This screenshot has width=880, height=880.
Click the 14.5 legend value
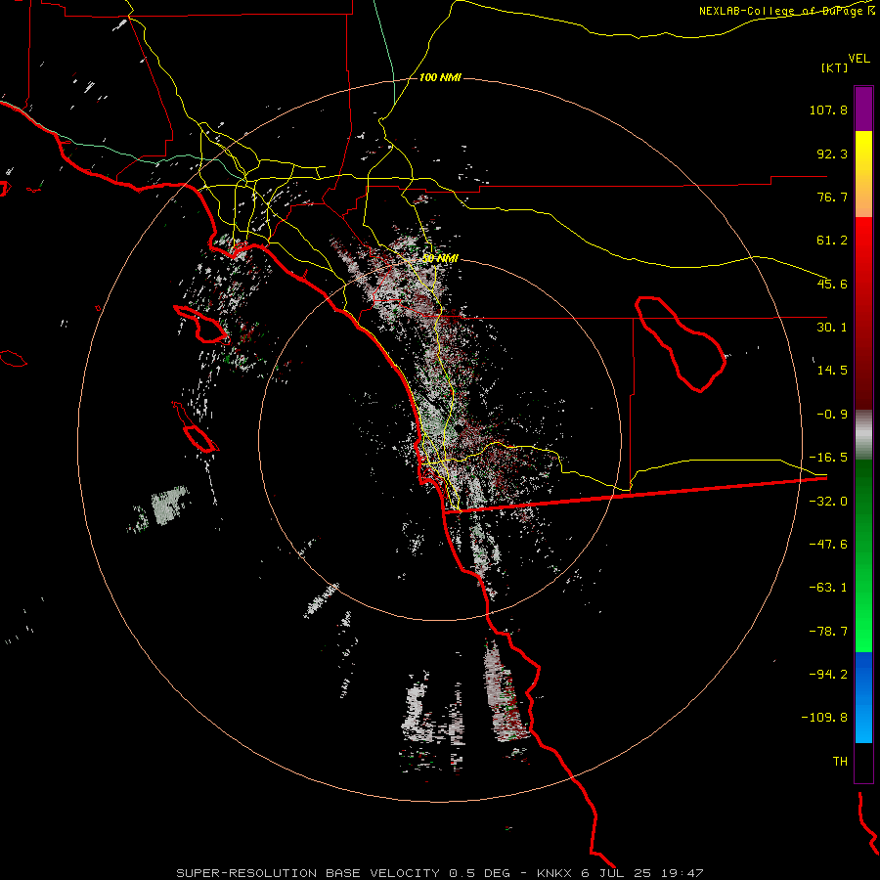832,371
